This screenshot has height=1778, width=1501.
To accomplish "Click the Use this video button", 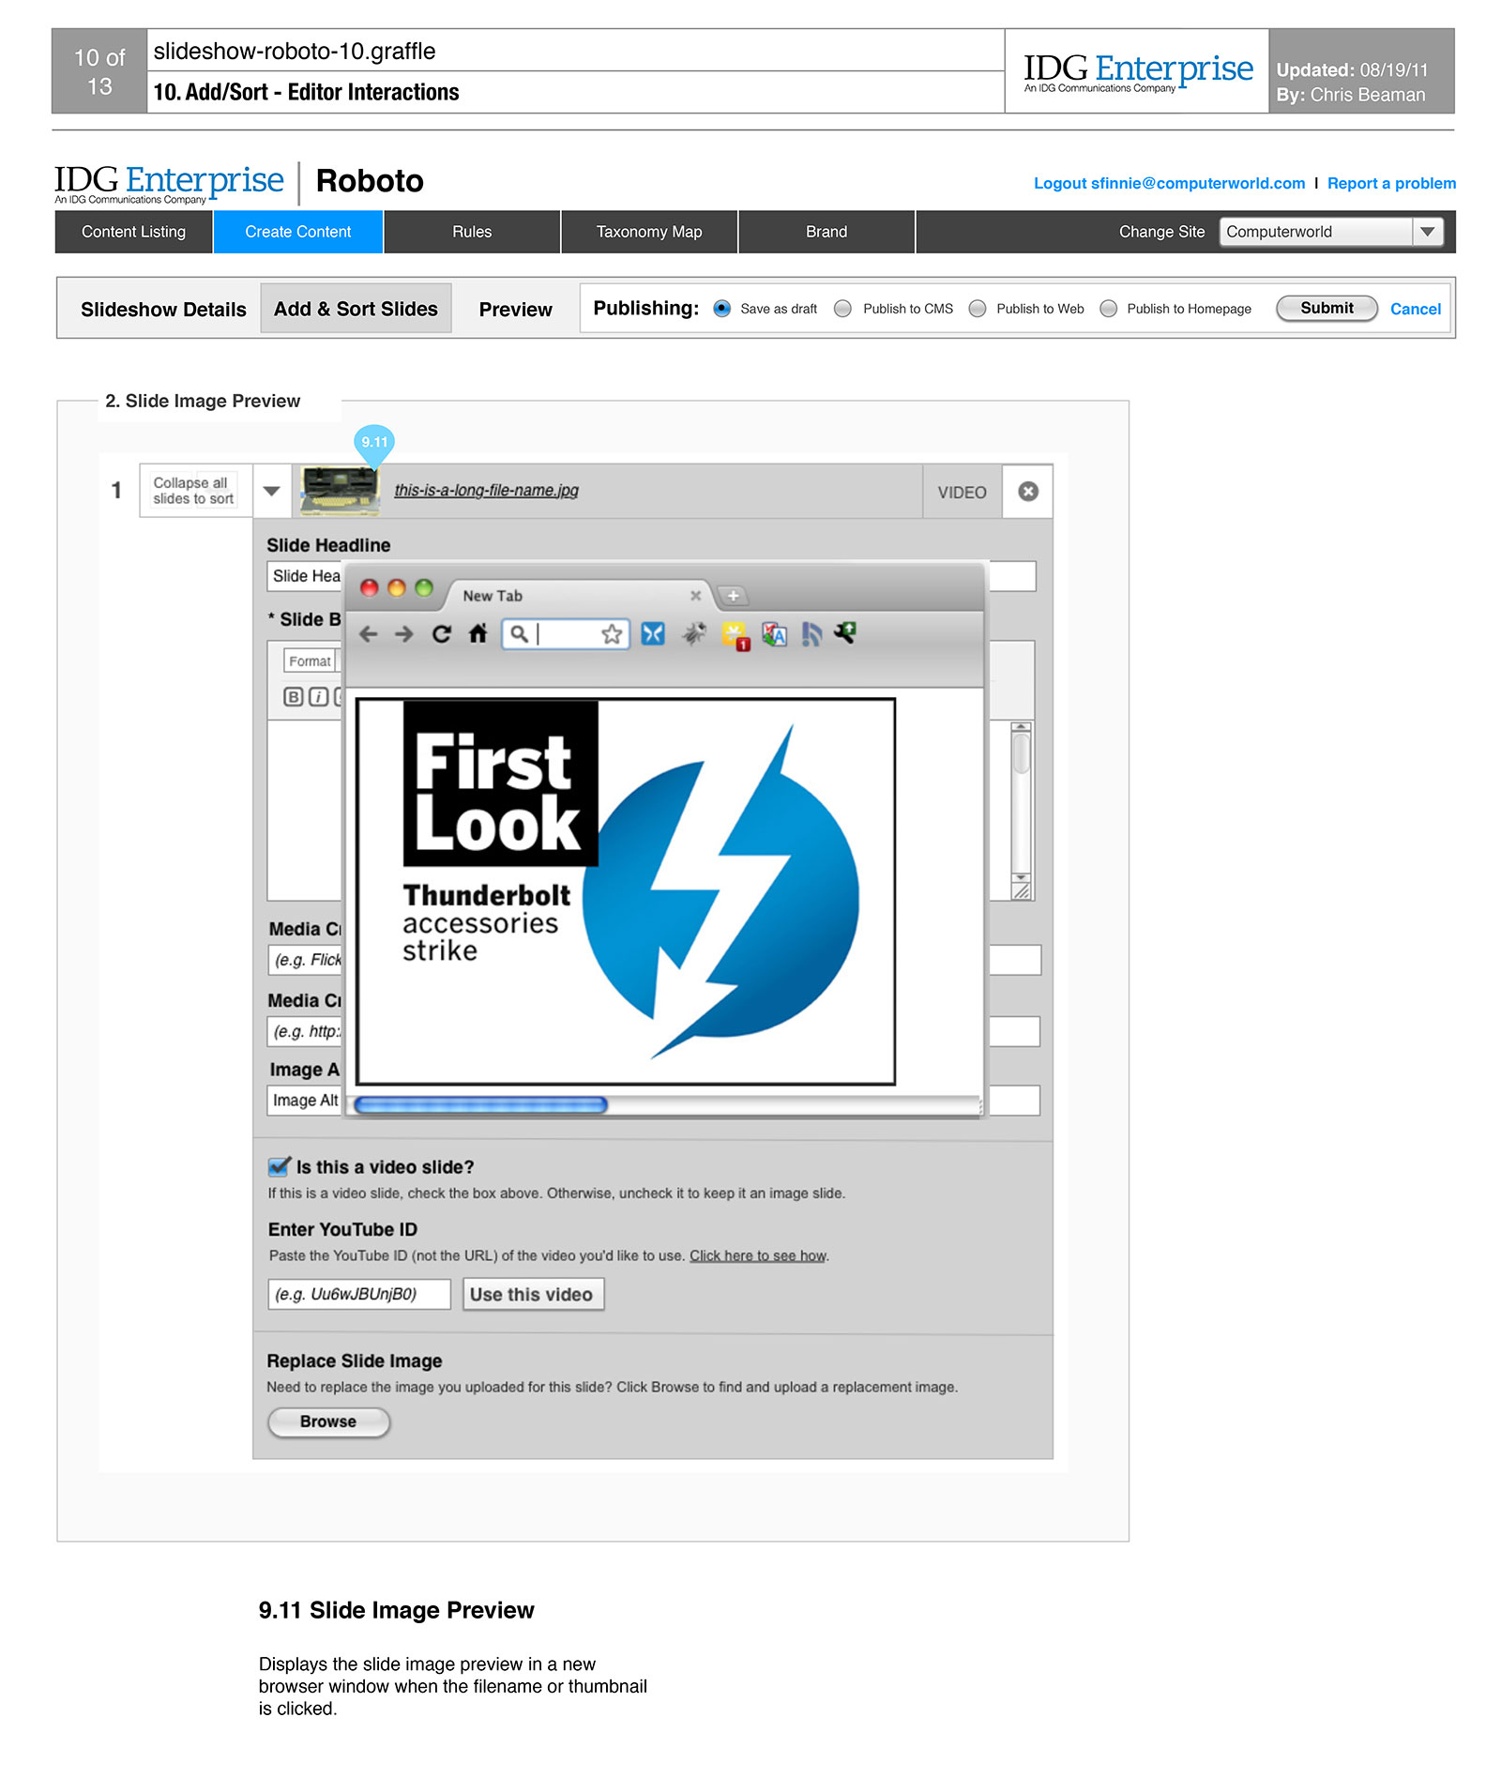I will (x=532, y=1294).
